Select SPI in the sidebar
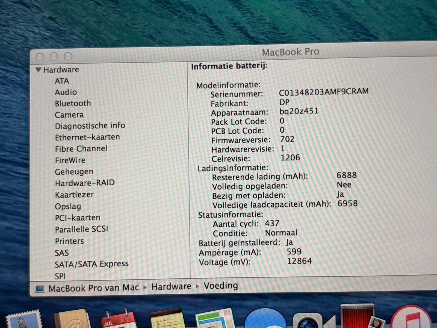Image resolution: width=437 pixels, height=328 pixels. [x=60, y=276]
